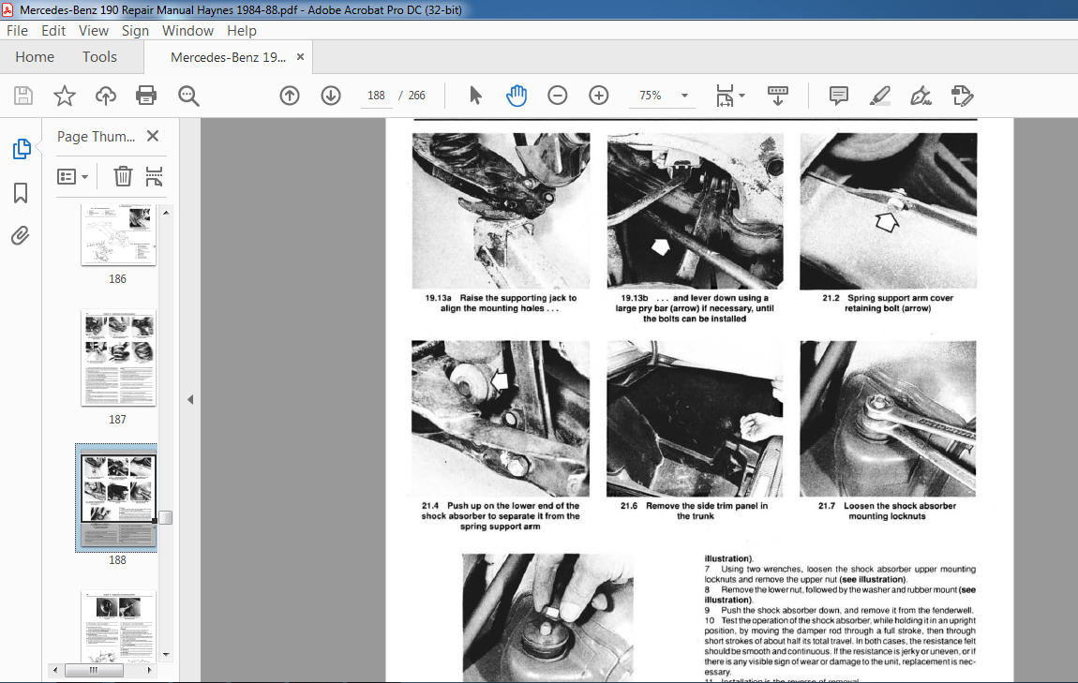Click the Adobe Acrobat title bar icon
The height and width of the screenshot is (683, 1078).
click(x=7, y=9)
